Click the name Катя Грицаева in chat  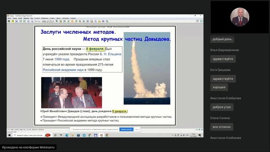(x=220, y=70)
